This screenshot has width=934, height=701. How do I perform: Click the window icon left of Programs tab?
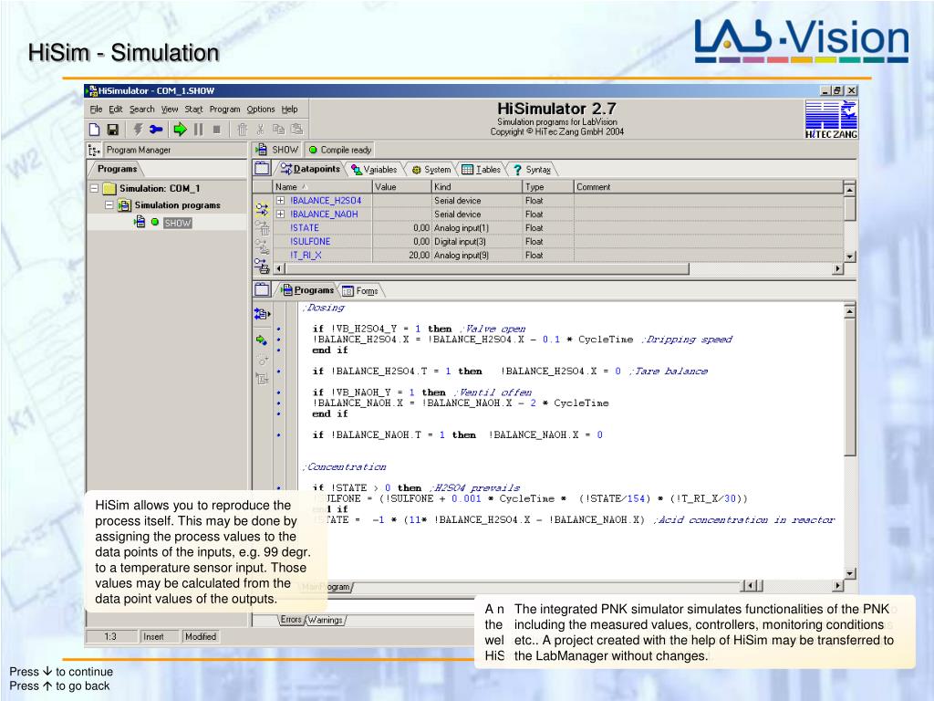click(x=262, y=289)
